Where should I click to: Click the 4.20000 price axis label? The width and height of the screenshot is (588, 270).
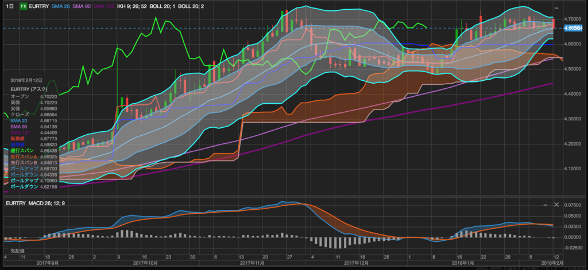(x=574, y=144)
